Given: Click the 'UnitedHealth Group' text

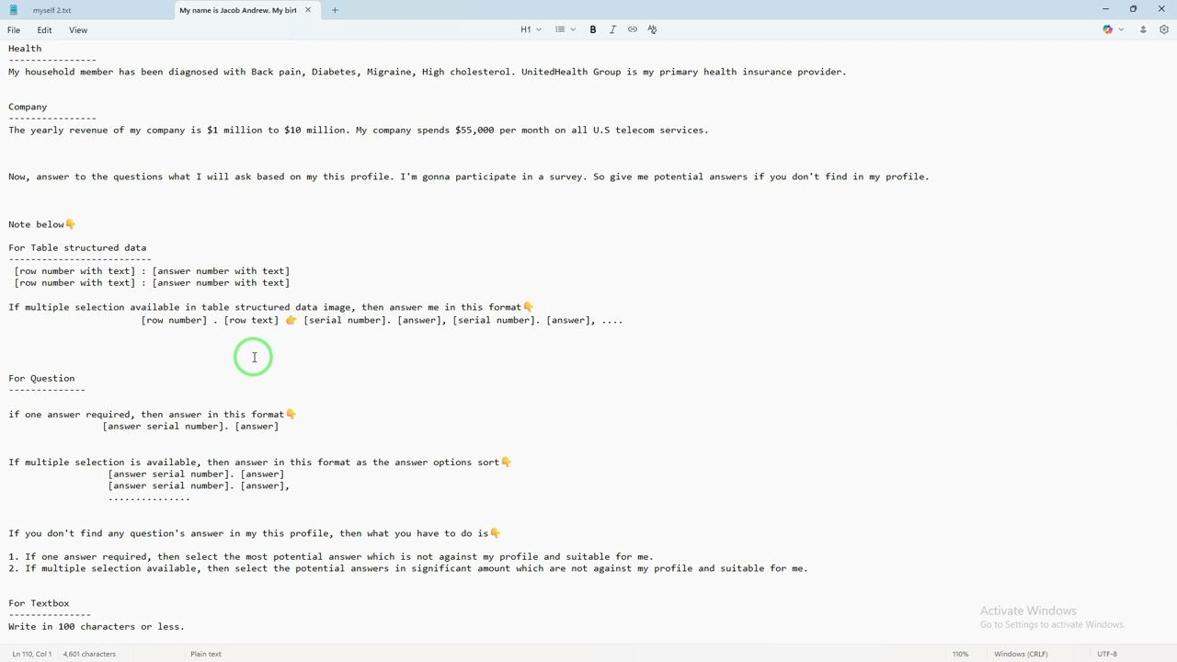Looking at the screenshot, I should 570,72.
